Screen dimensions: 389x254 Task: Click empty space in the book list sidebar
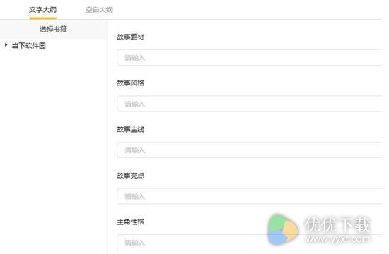click(x=53, y=149)
